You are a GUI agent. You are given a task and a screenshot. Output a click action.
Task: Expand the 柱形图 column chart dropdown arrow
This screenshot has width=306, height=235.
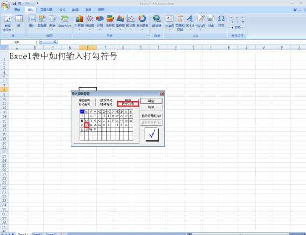click(79, 30)
